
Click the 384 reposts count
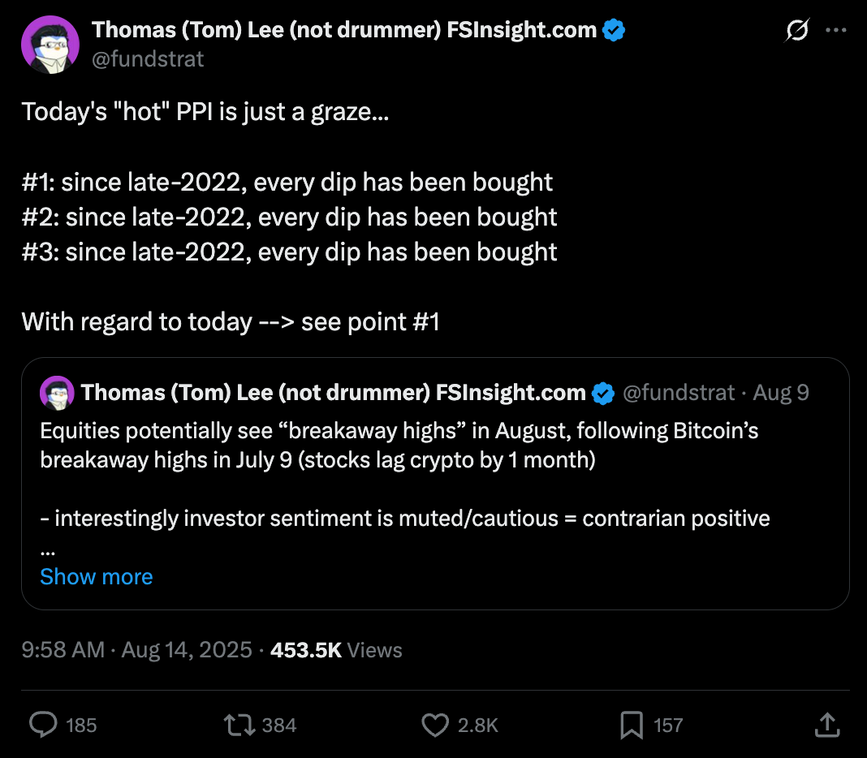(279, 725)
